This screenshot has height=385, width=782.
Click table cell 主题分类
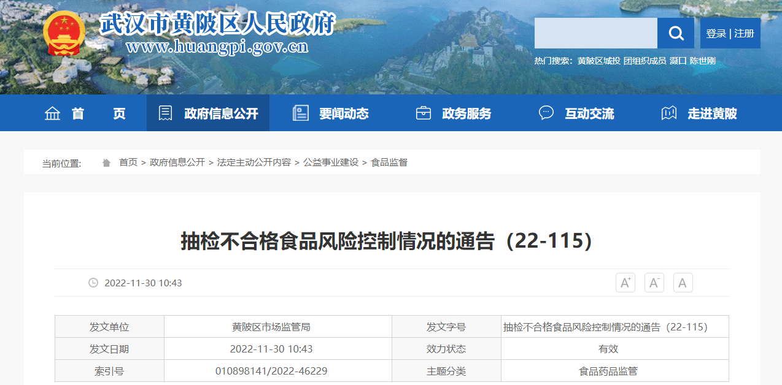coord(446,371)
